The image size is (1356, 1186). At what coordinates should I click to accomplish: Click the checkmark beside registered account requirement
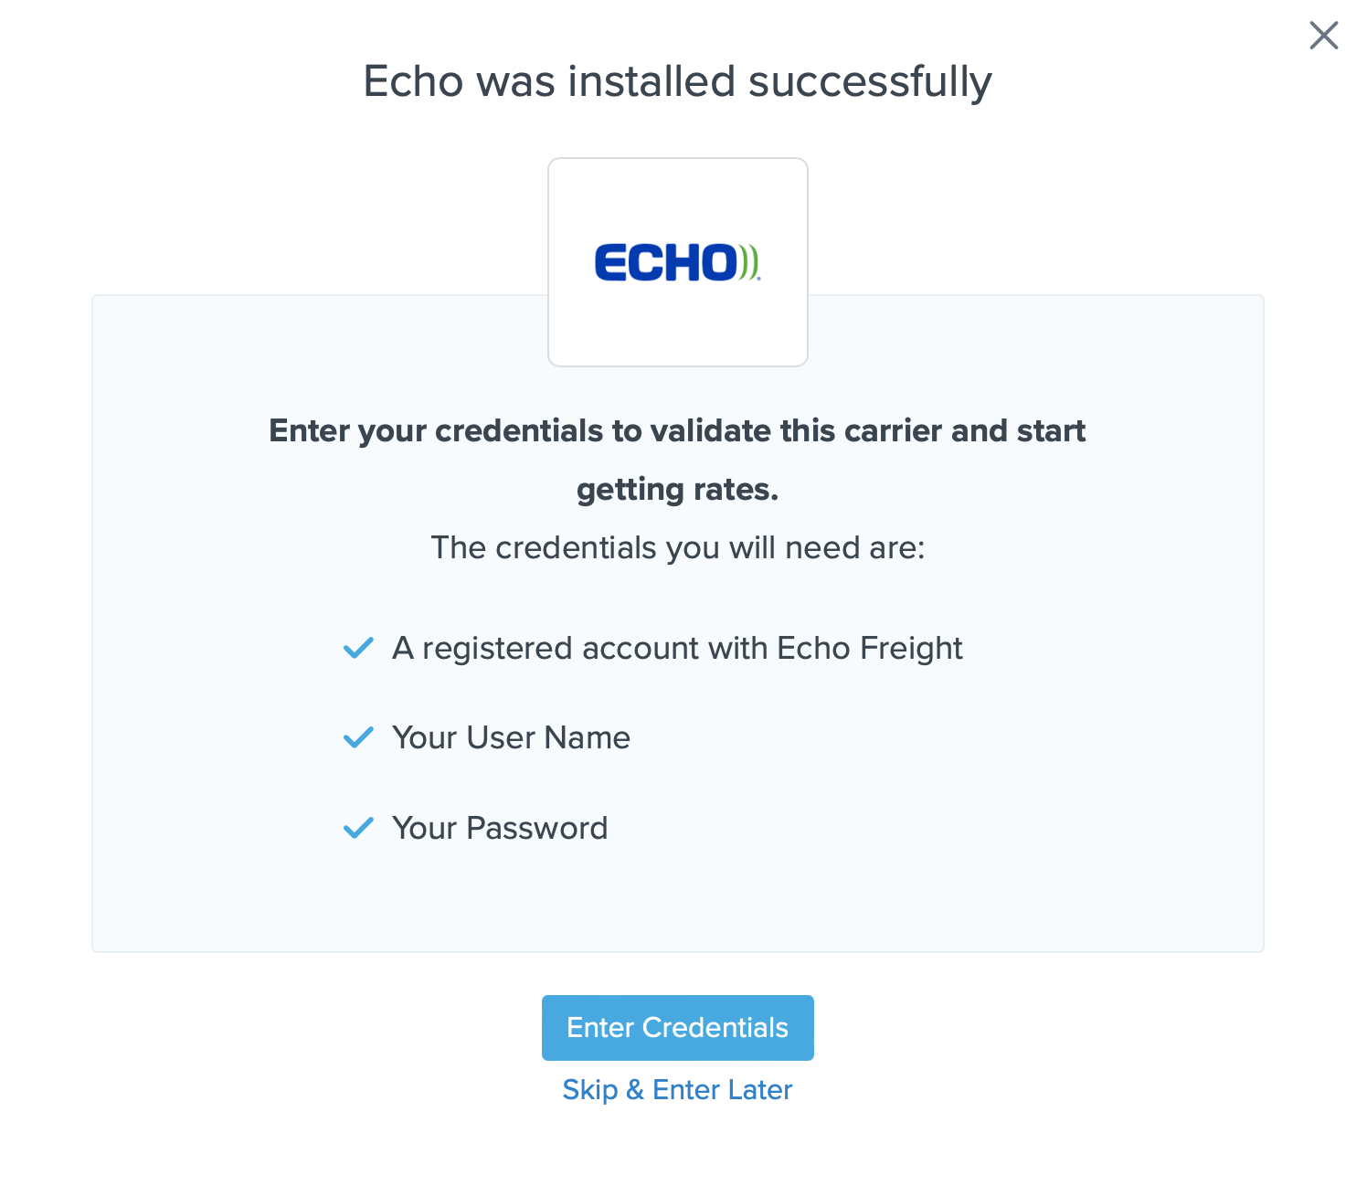(x=358, y=648)
